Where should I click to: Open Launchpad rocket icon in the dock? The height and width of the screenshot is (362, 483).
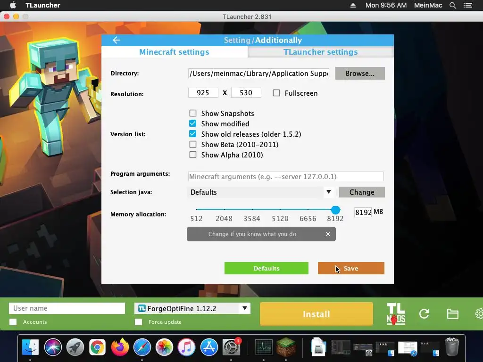pos(75,347)
